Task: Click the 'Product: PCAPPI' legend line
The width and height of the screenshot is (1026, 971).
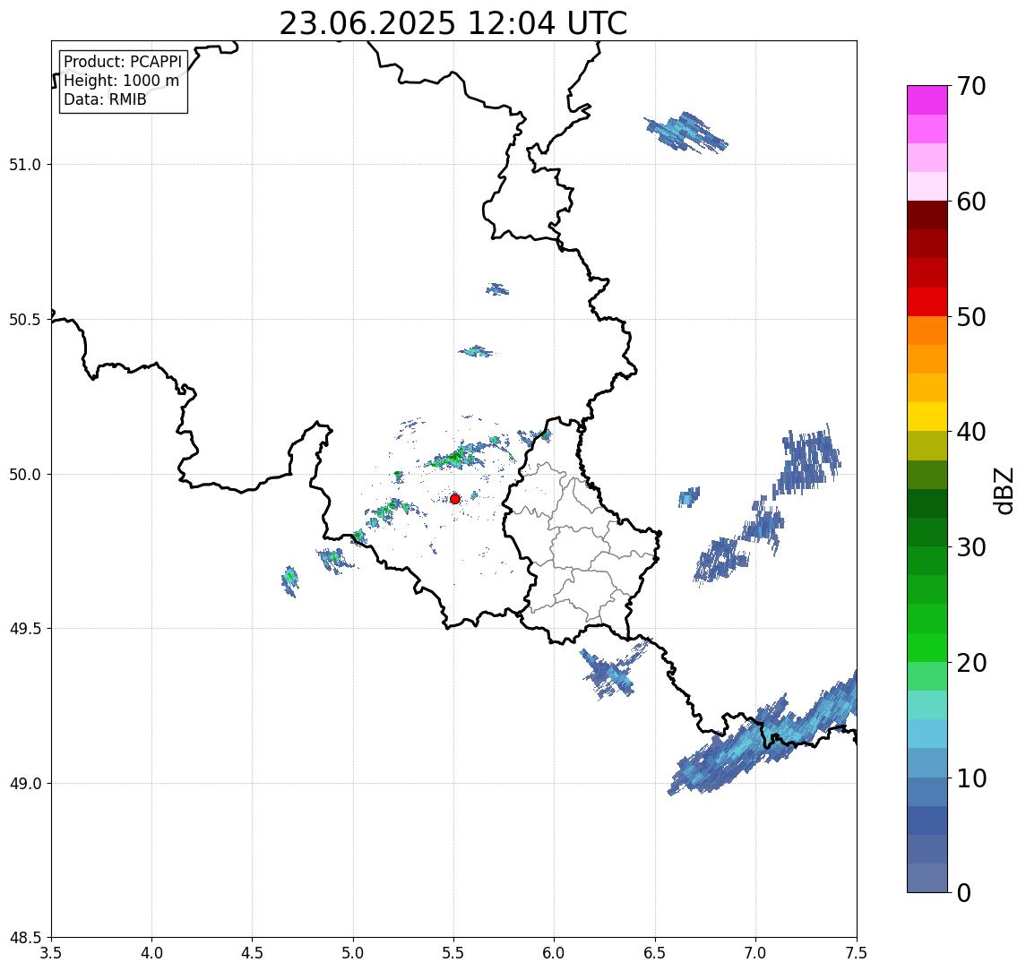Action: [123, 62]
